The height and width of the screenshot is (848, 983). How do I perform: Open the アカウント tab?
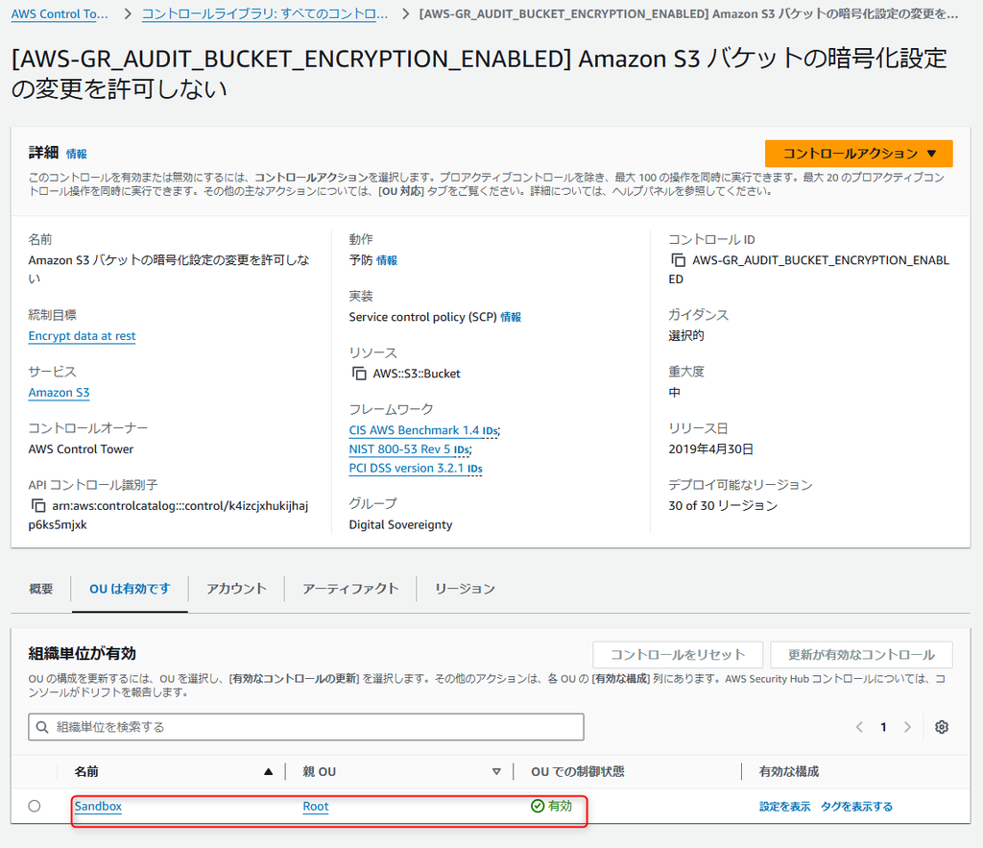click(236, 589)
